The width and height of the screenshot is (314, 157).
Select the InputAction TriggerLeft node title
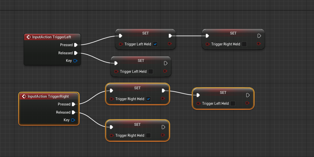coord(52,37)
